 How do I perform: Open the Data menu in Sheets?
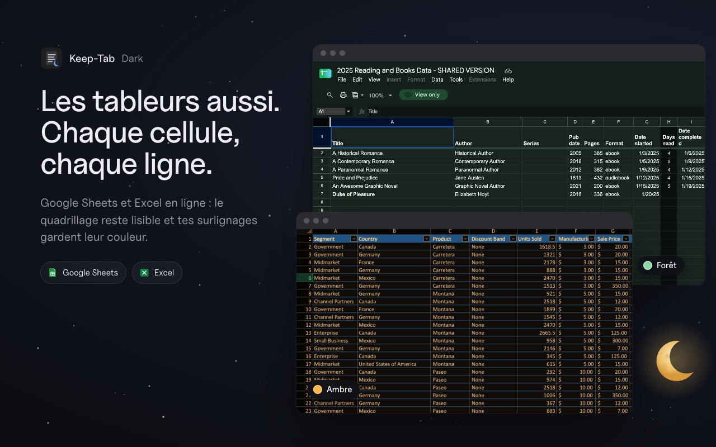tap(437, 79)
